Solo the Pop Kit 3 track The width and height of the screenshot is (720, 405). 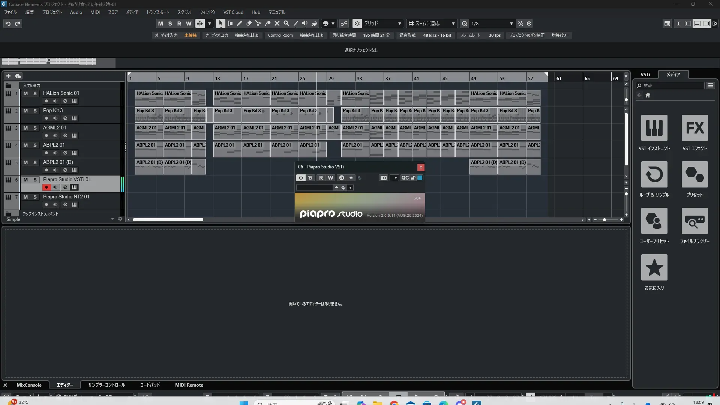pos(35,111)
